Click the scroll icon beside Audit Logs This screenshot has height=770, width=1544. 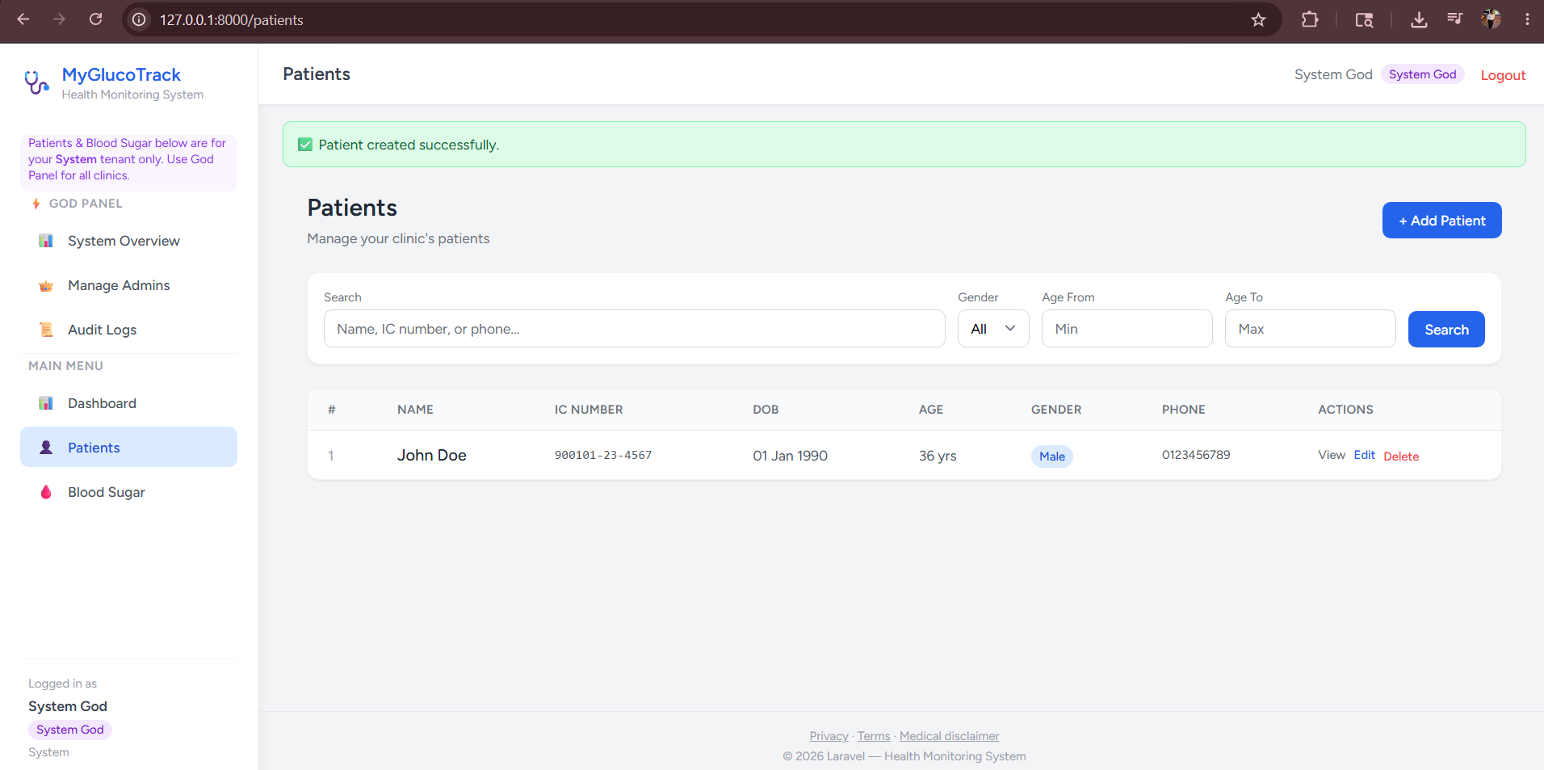[x=46, y=330]
